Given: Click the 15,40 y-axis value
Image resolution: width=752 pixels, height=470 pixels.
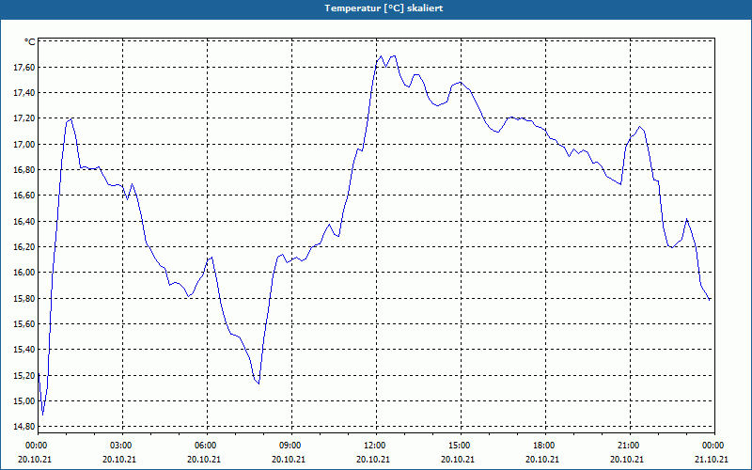Looking at the screenshot, I should (24, 350).
